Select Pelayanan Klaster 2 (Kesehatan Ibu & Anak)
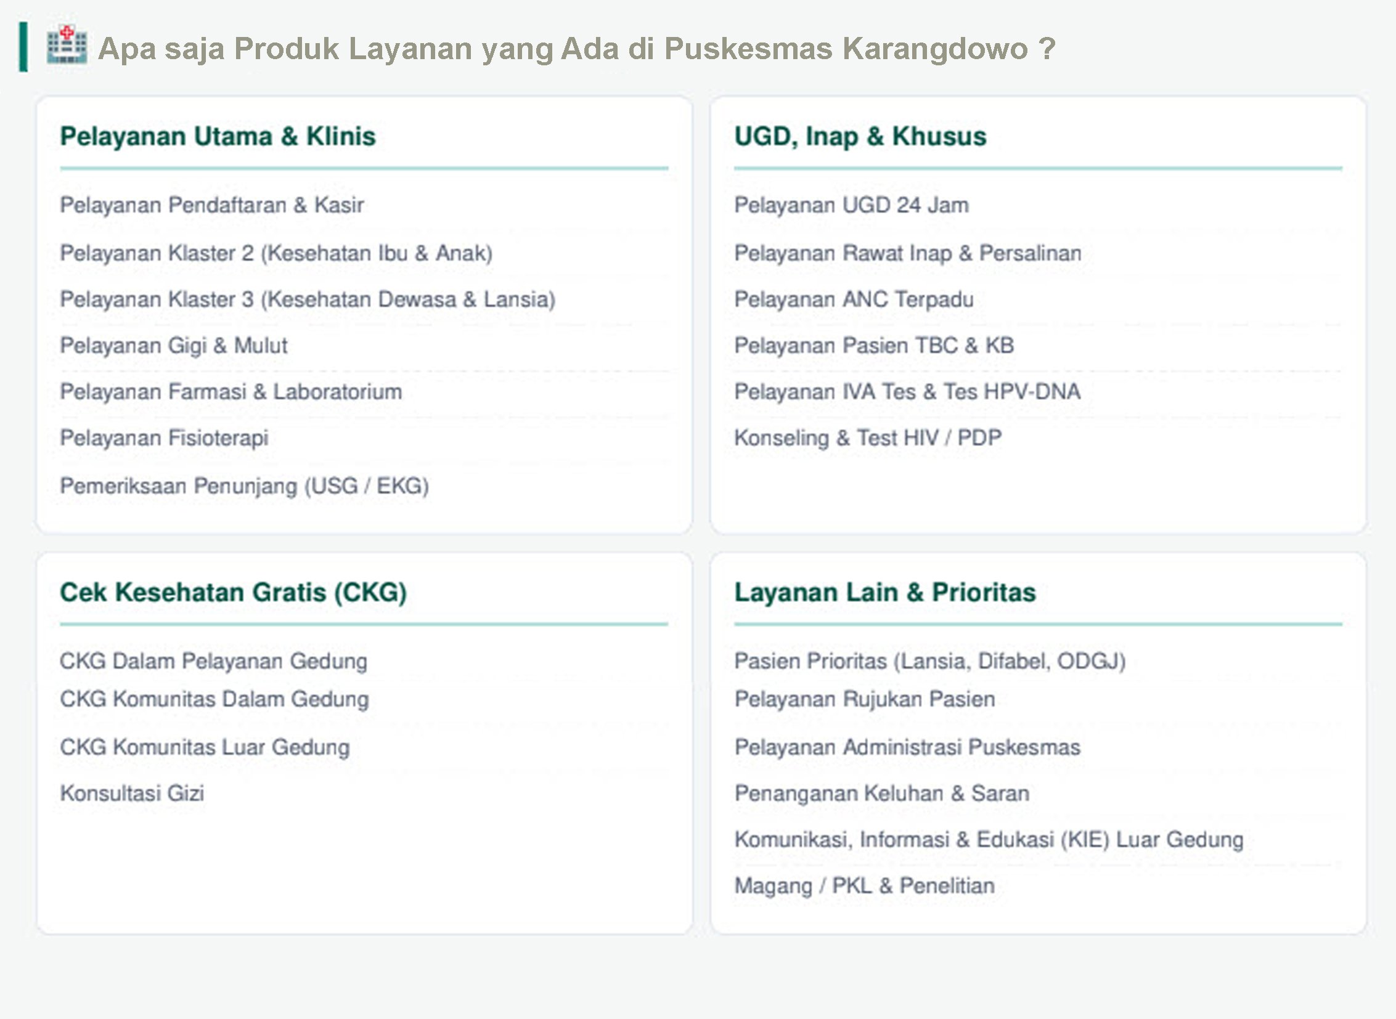 (x=276, y=253)
